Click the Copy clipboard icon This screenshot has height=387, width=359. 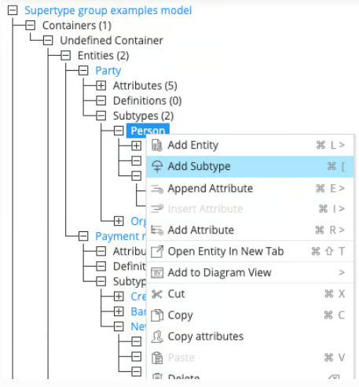pos(157,315)
